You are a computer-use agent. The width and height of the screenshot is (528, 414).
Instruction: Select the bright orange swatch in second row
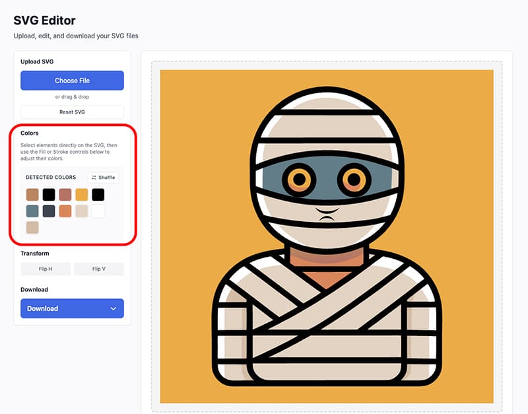(65, 211)
